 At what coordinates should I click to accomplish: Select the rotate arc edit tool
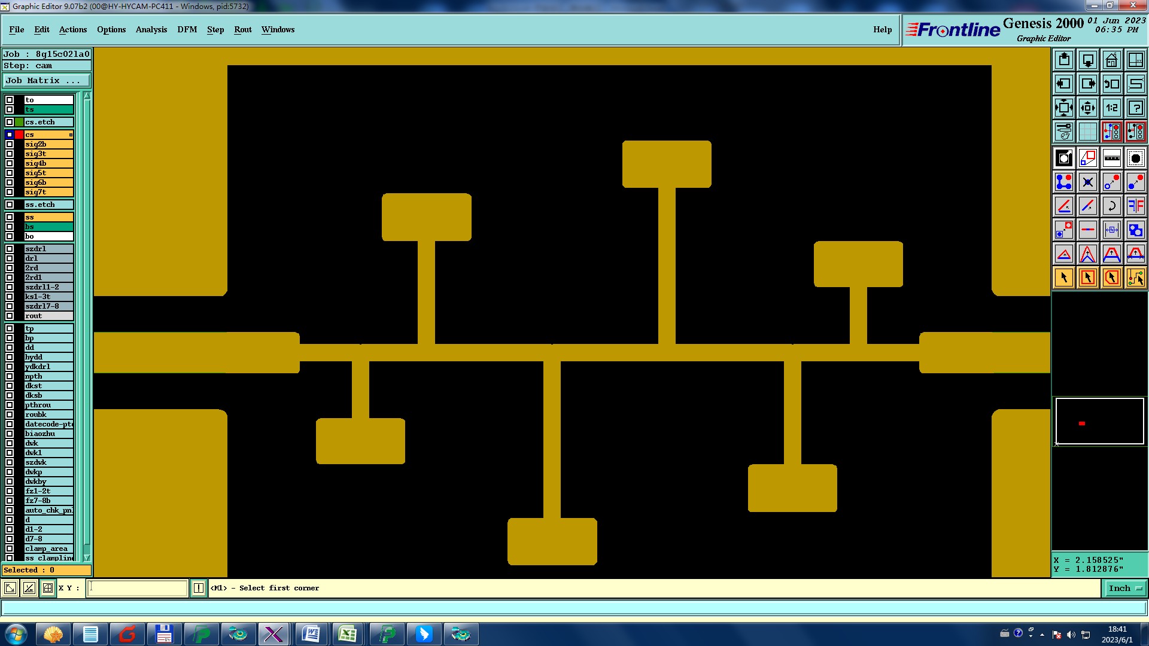(x=1111, y=206)
